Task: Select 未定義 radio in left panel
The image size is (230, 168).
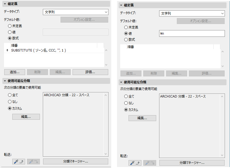Action: pos(10,26)
